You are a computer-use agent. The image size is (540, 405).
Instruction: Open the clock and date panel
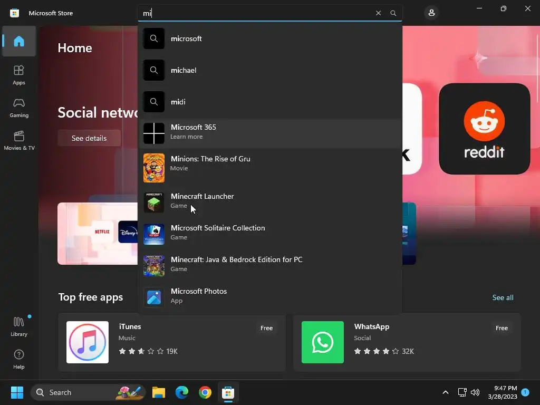[x=503, y=392]
